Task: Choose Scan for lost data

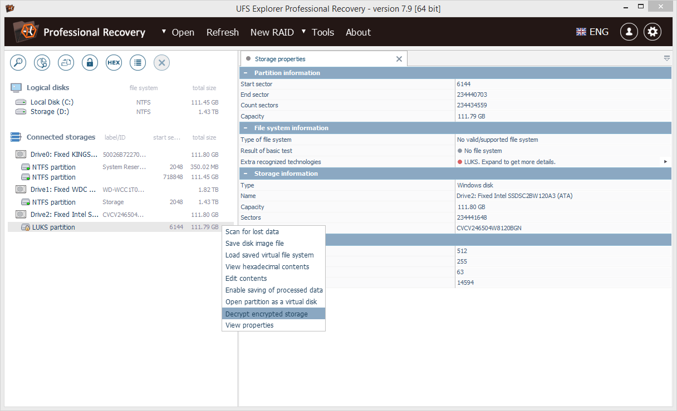Action: 273,232
